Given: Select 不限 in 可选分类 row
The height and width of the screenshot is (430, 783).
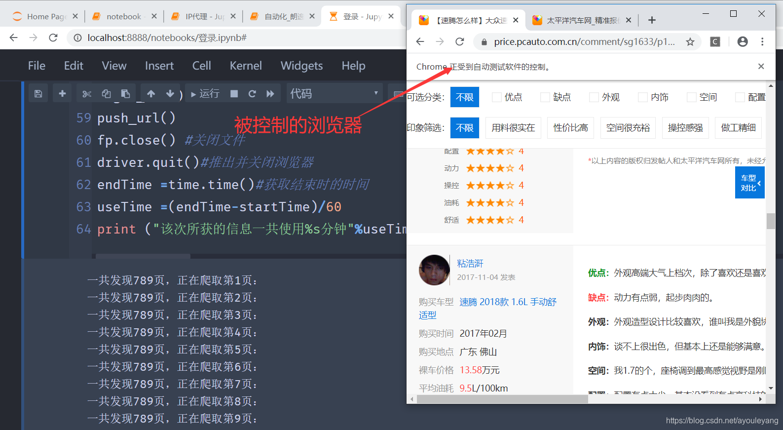Looking at the screenshot, I should coord(464,97).
